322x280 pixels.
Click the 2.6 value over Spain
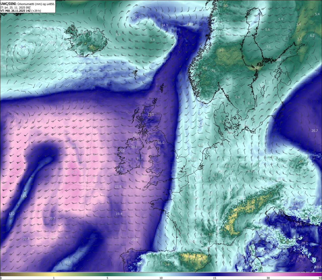pos(167,264)
